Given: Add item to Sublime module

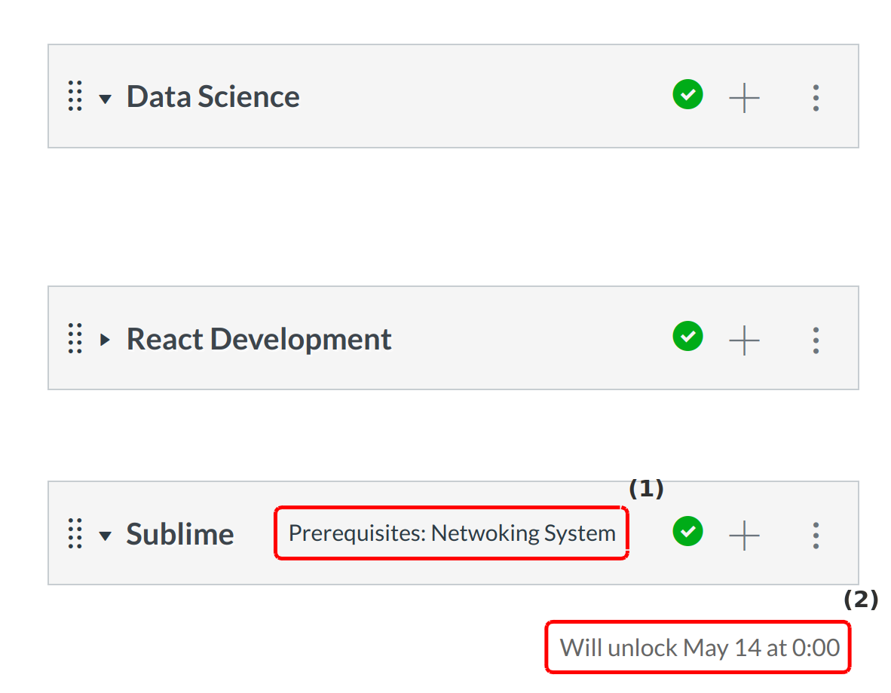Looking at the screenshot, I should coord(744,534).
